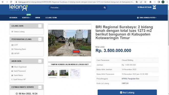Viewport: 169px width, 95px height.
Task: Click the 04 Menit 42 Detik countdown text
Action: click(144, 7)
